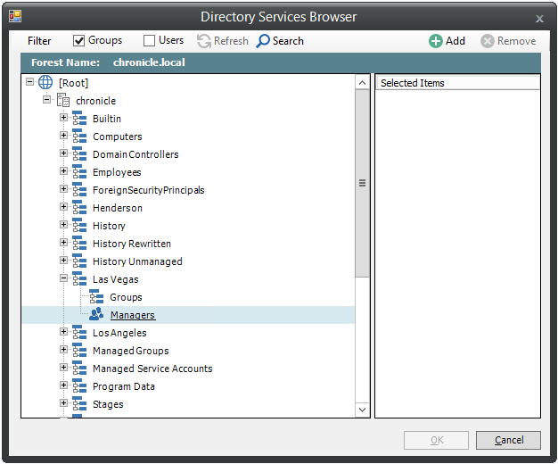Click the gray Remove X icon
The height and width of the screenshot is (464, 558).
point(488,41)
